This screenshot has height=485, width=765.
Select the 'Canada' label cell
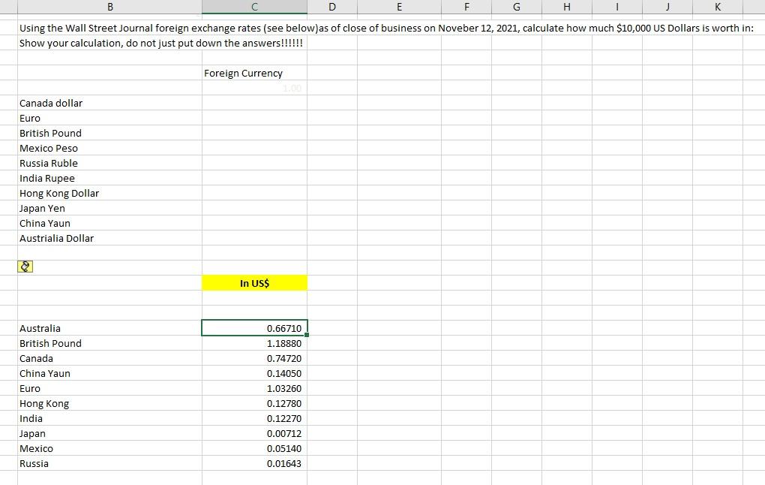pyautogui.click(x=109, y=359)
